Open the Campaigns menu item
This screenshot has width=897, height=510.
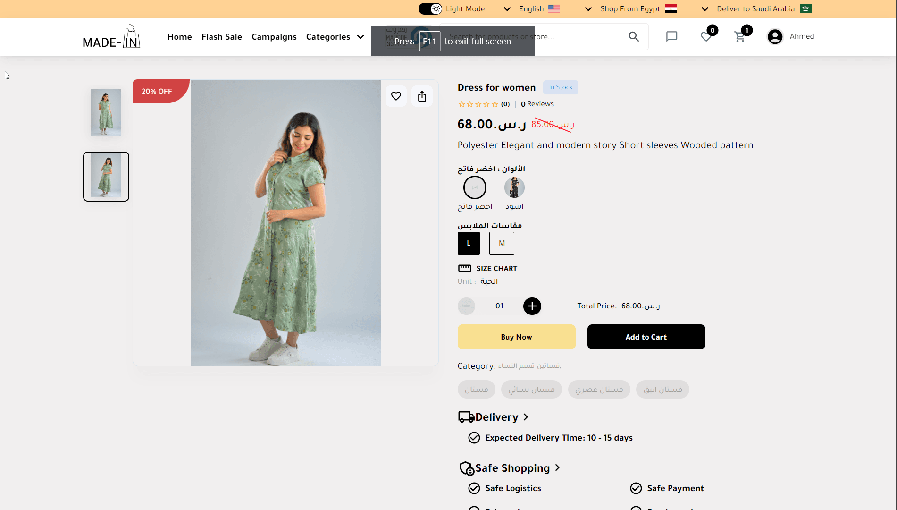[274, 37]
